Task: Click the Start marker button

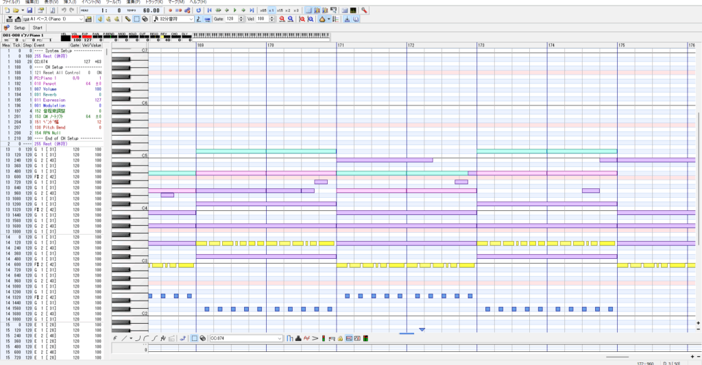Action: pyautogui.click(x=38, y=27)
